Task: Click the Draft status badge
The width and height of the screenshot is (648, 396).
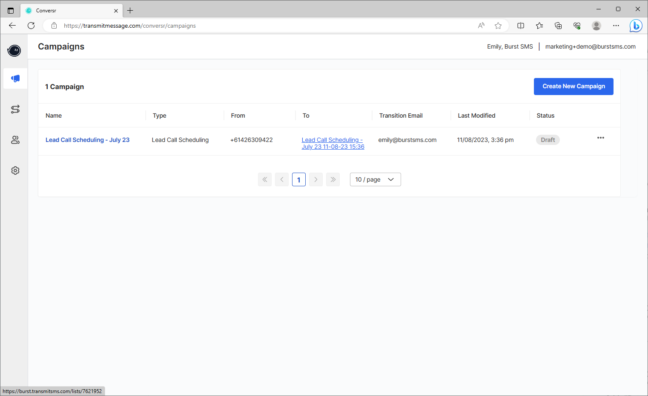Action: point(548,140)
